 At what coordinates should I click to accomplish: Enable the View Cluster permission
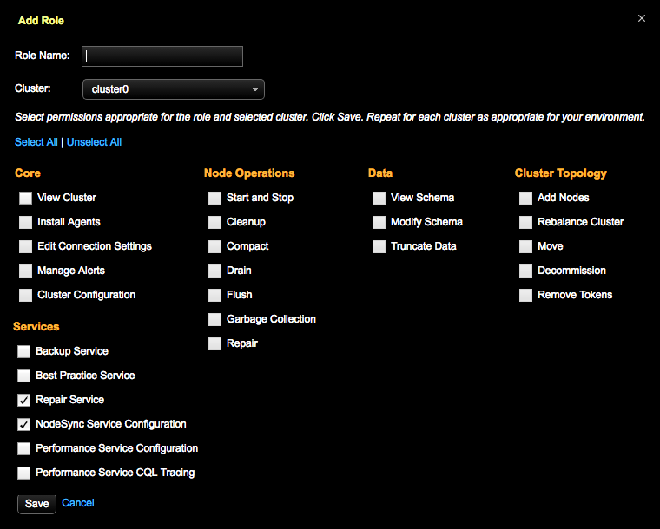[x=24, y=199]
